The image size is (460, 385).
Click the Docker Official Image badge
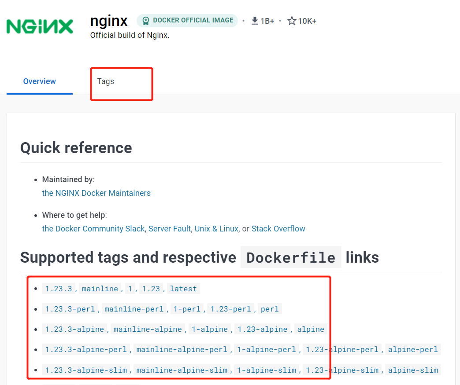tap(187, 21)
